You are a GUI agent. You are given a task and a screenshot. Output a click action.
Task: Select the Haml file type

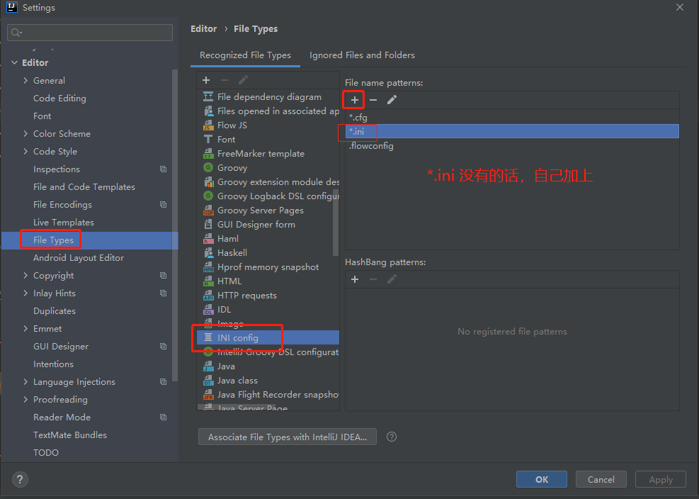click(268, 239)
